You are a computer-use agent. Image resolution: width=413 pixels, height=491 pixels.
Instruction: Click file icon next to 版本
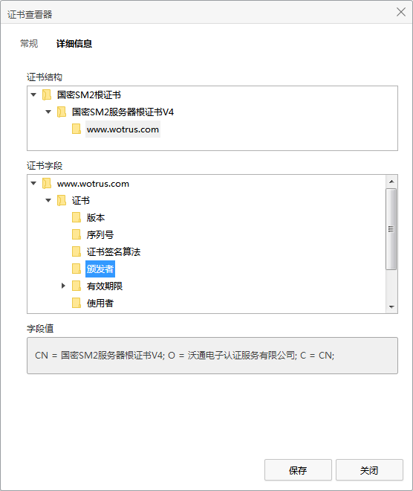click(77, 217)
